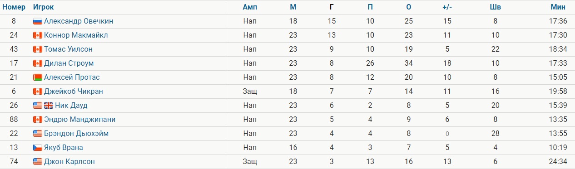This screenshot has height=169, width=575.
Task: Sort table by the Г goals column
Action: [332, 7]
